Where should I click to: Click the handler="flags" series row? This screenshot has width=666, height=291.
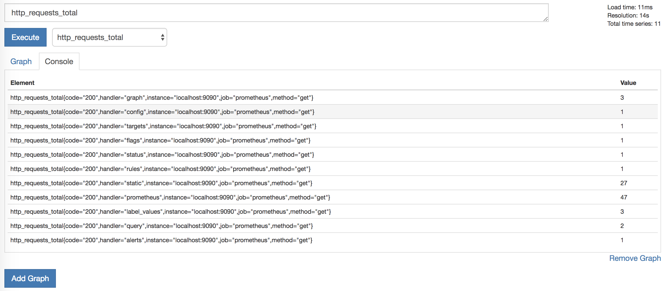click(x=160, y=140)
